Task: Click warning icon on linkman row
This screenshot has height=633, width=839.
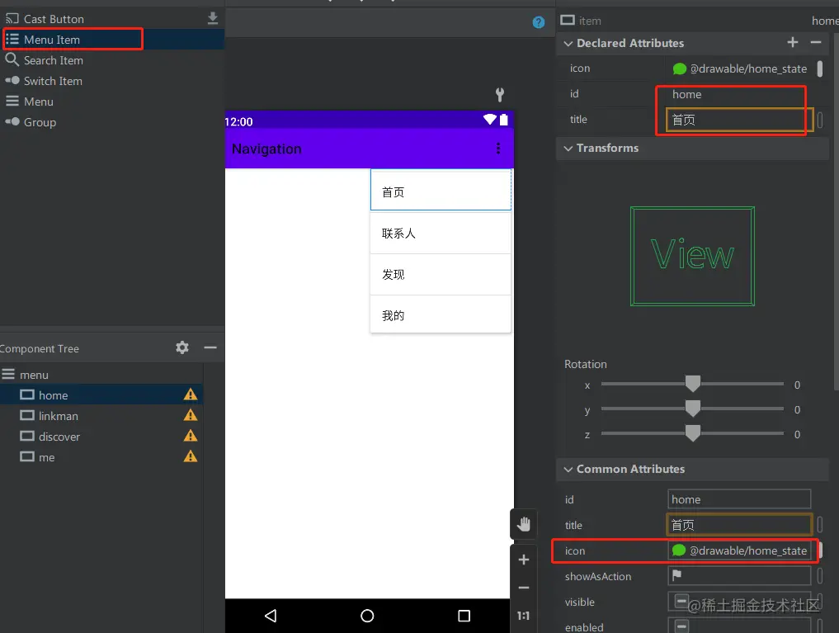Action: 191,415
